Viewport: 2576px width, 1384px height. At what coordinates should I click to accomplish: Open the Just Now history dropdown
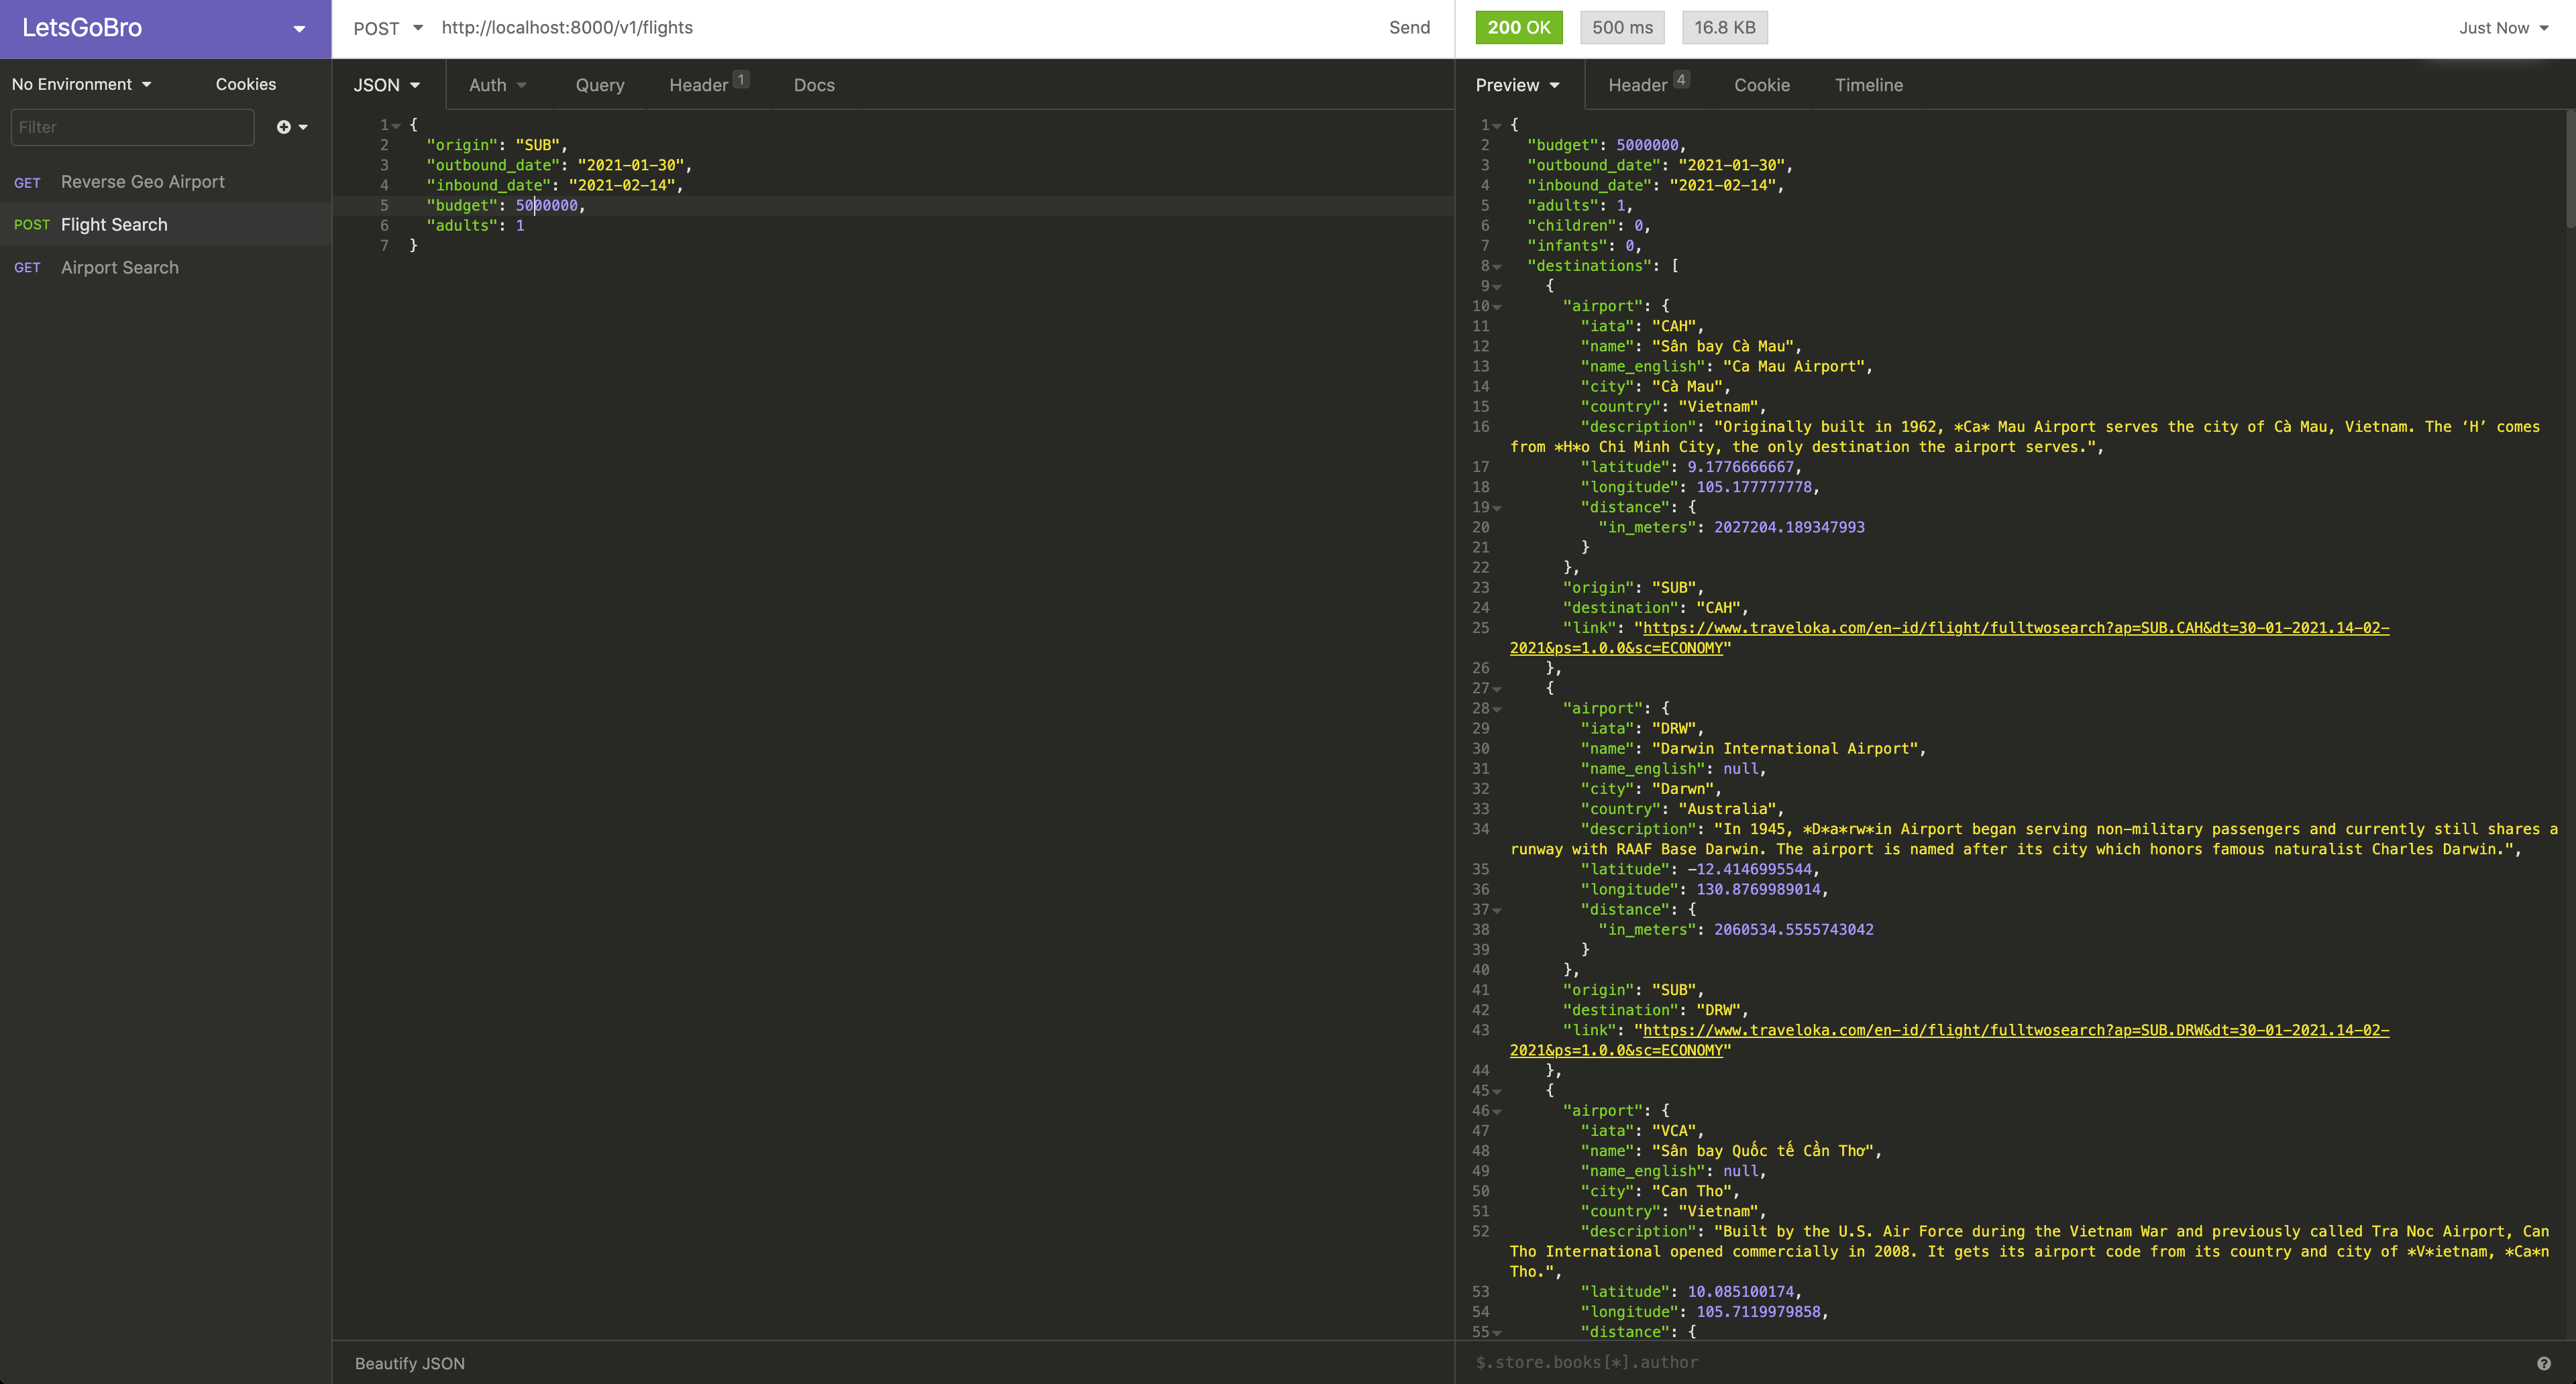click(2503, 28)
